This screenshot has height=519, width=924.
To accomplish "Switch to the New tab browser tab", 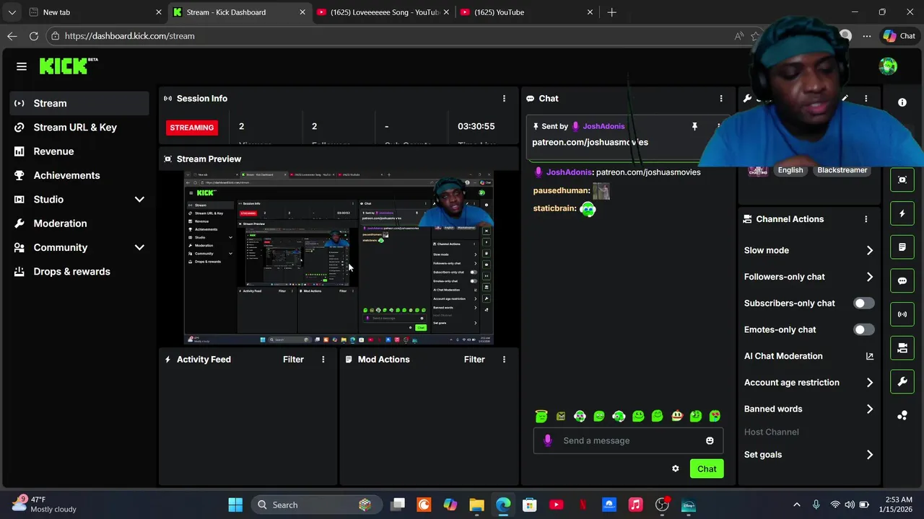I will point(95,12).
